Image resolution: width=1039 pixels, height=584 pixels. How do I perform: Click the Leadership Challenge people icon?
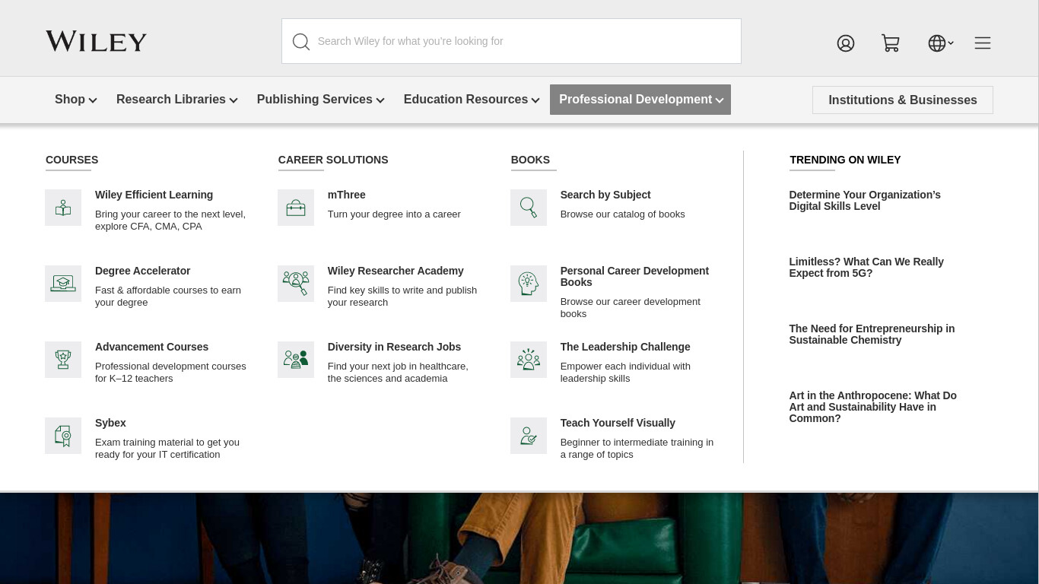click(x=529, y=360)
